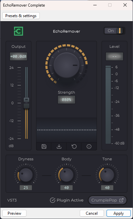Click the Body knob
The image size is (133, 219).
(66, 175)
